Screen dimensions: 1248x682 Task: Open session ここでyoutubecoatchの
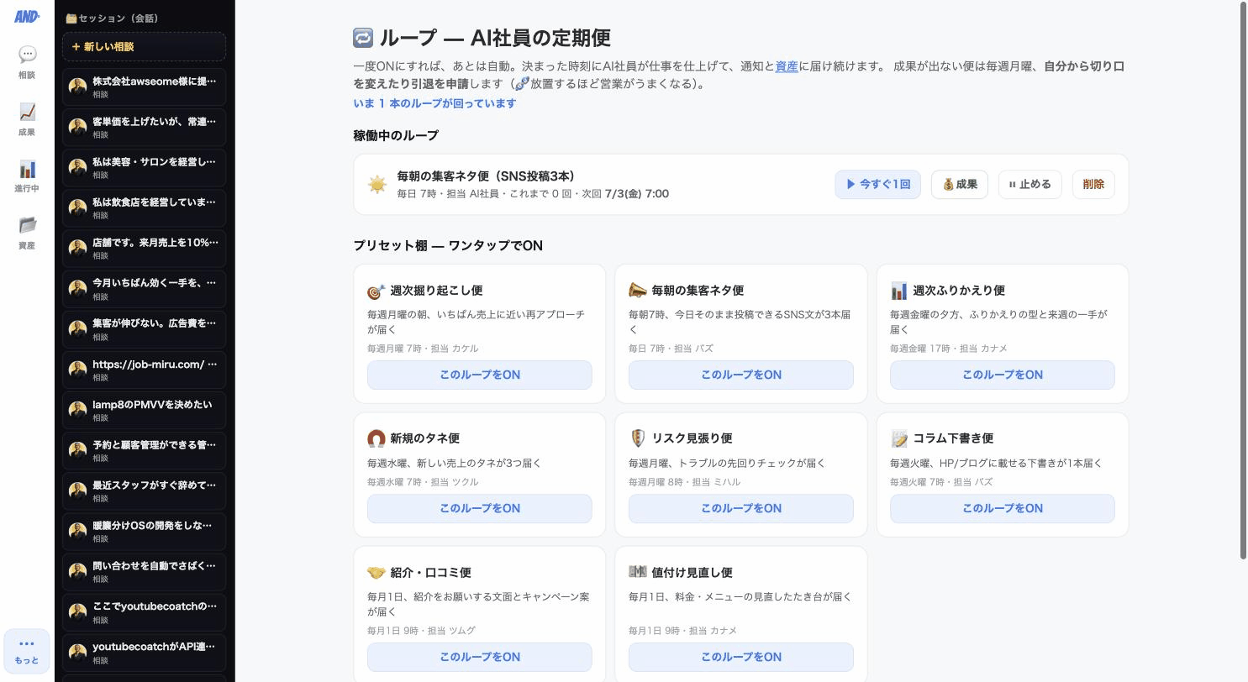144,611
